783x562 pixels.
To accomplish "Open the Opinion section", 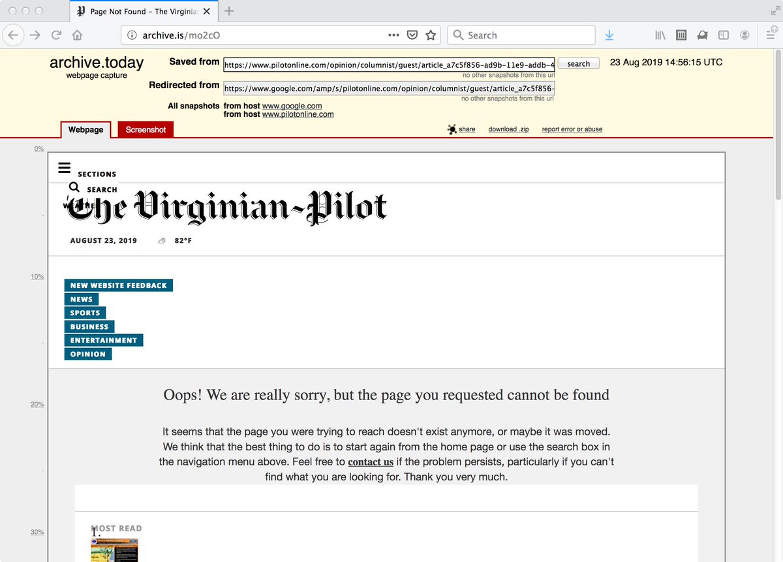I will (x=88, y=354).
